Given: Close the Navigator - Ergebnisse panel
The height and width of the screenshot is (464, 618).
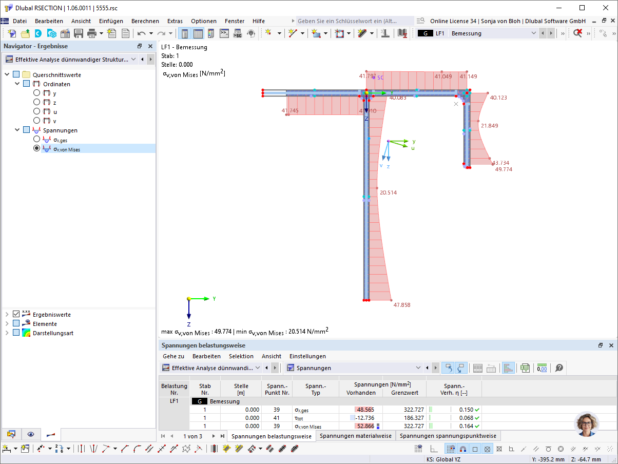Looking at the screenshot, I should click(x=150, y=46).
